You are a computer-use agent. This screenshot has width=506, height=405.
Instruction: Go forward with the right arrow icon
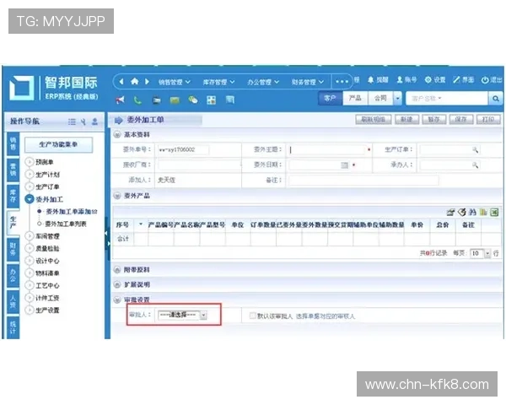tap(148, 81)
